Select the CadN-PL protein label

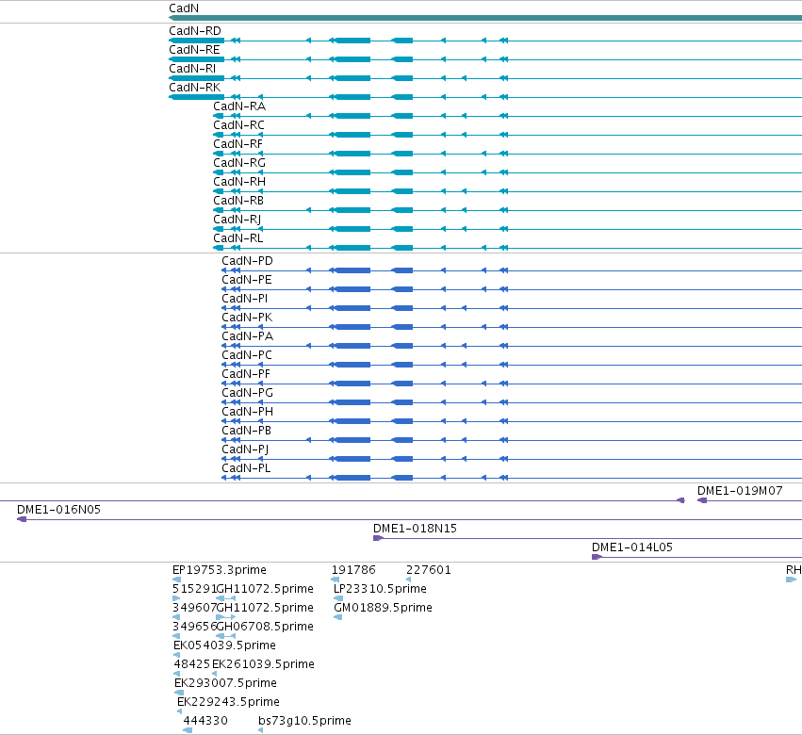[x=246, y=468]
